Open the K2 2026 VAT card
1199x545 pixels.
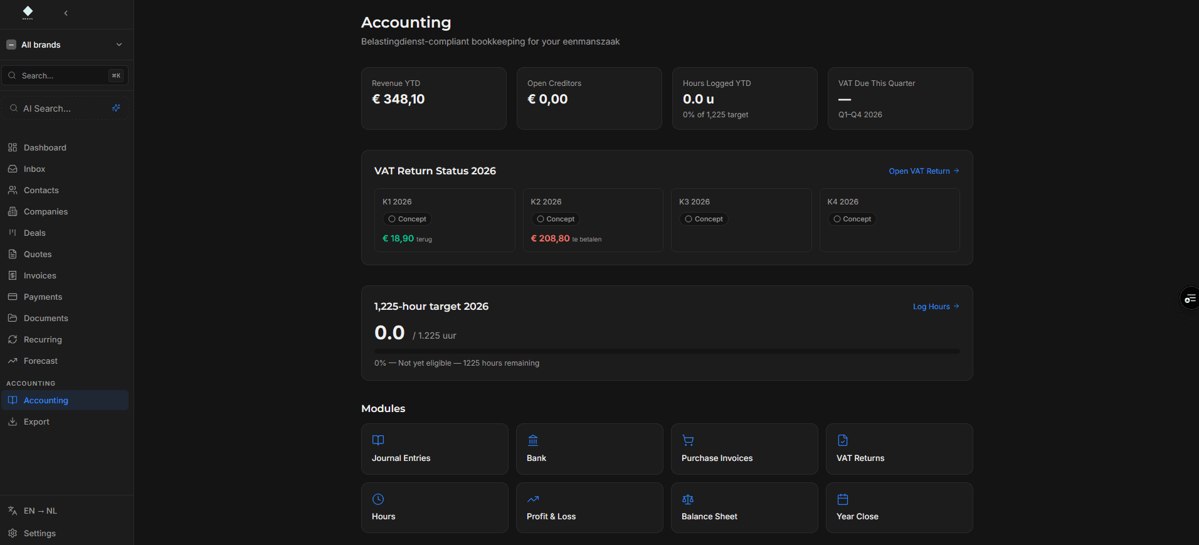click(x=593, y=220)
